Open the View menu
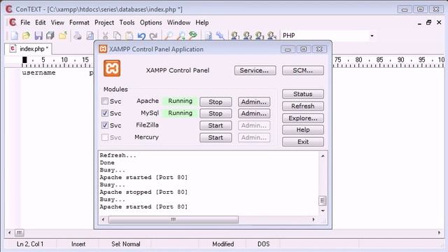This screenshot has width=448, height=252. coord(57,22)
